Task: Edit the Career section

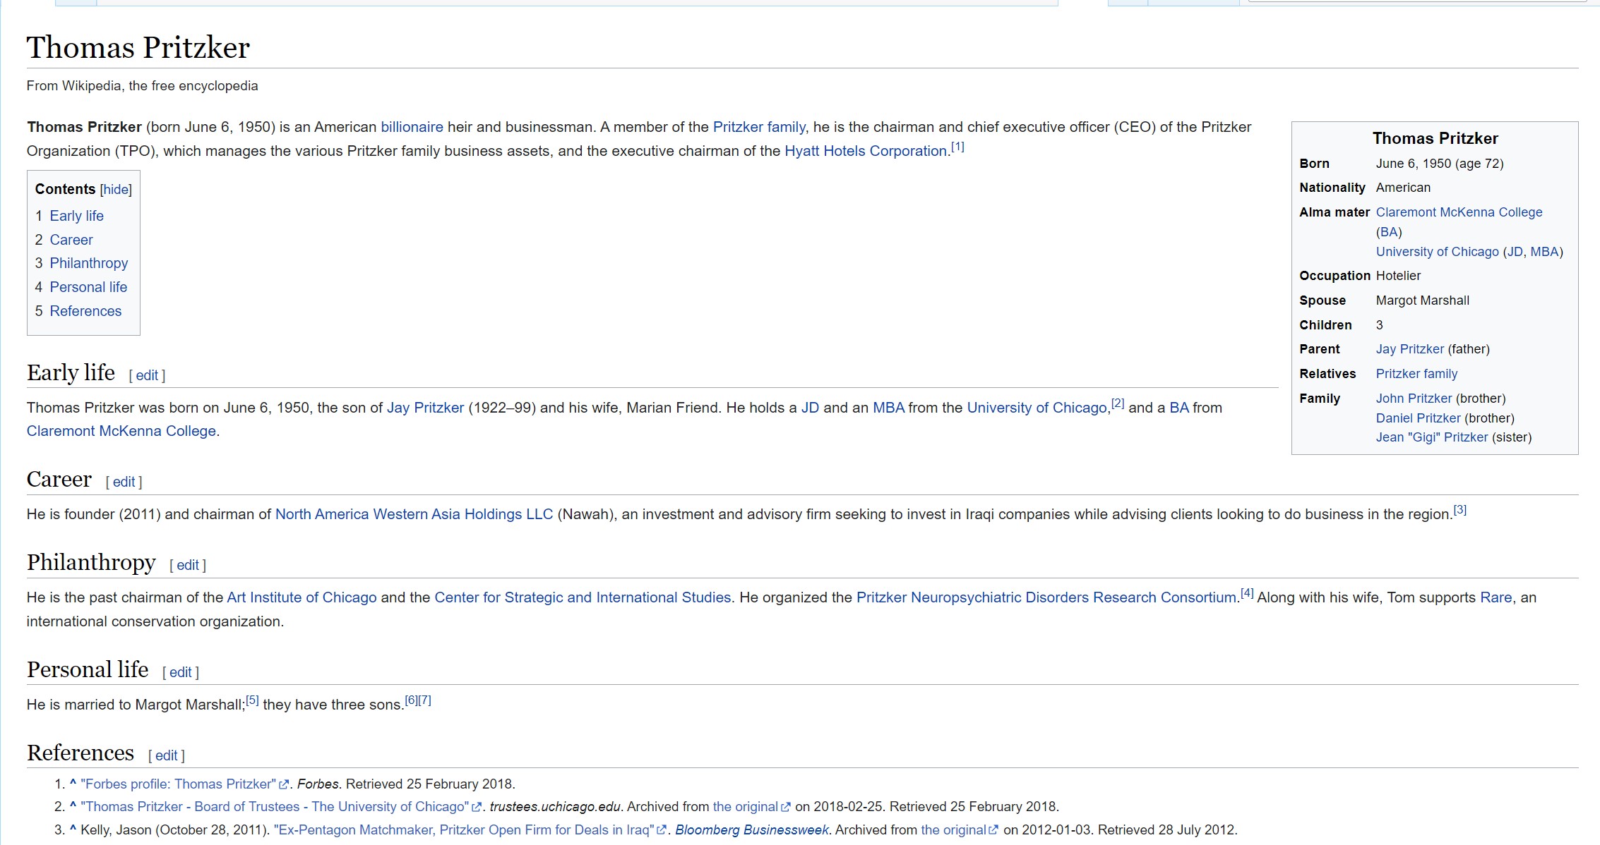Action: pos(124,482)
